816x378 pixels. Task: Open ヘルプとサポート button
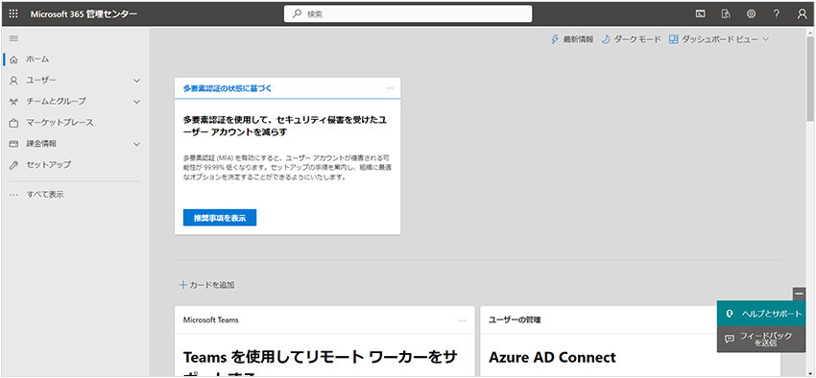(x=761, y=314)
